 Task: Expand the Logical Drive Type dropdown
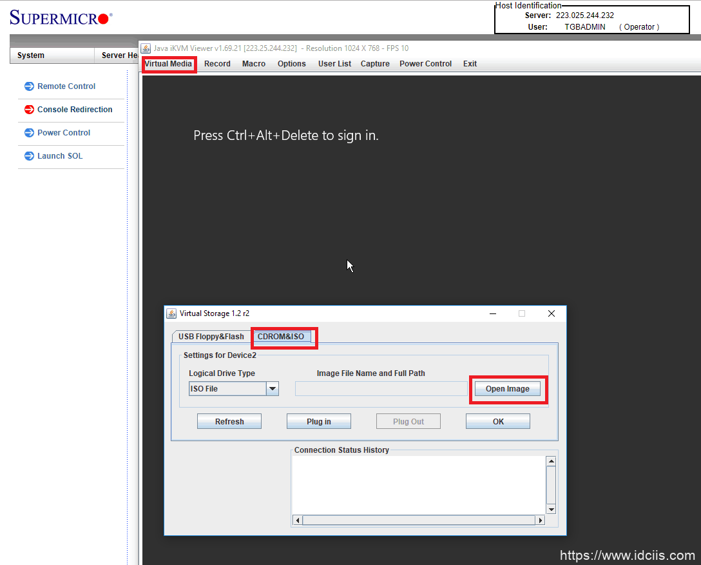[x=273, y=389]
